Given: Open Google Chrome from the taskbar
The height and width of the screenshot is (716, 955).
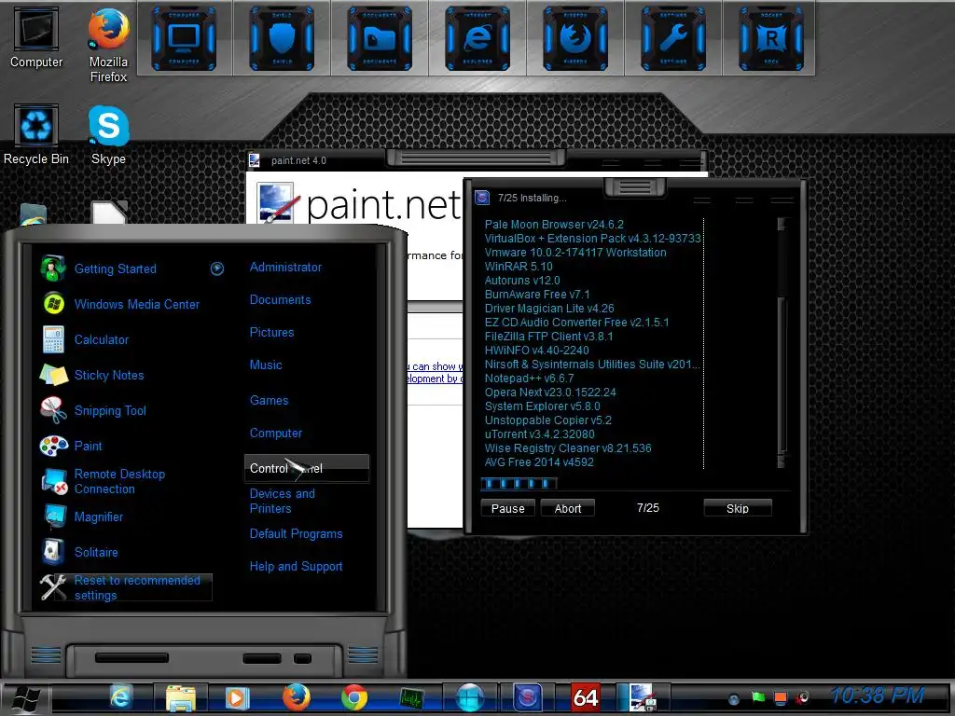Looking at the screenshot, I should [x=354, y=697].
